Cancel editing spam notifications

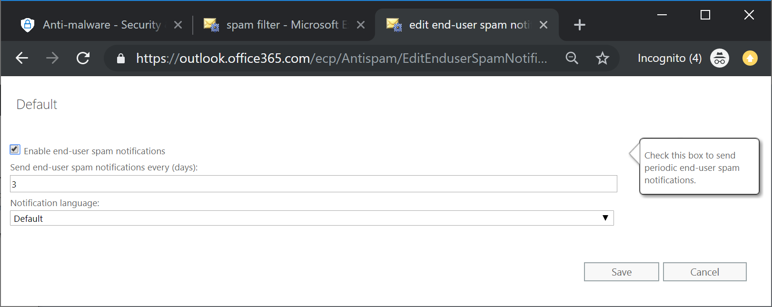(x=705, y=272)
